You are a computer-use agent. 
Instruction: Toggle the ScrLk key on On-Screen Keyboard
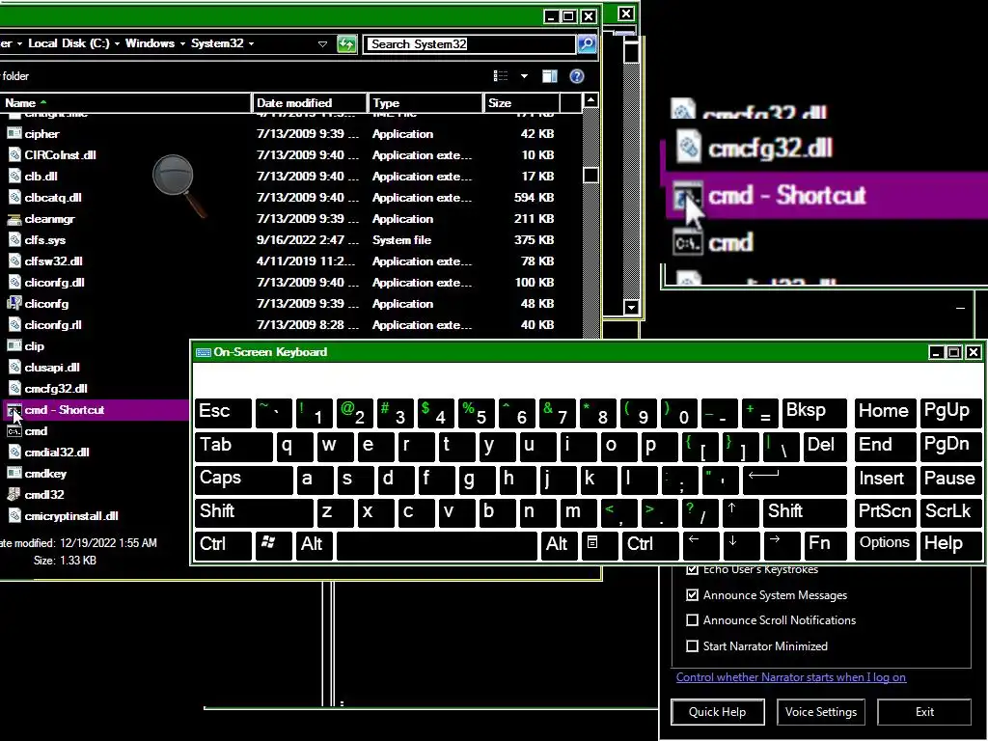tap(950, 512)
